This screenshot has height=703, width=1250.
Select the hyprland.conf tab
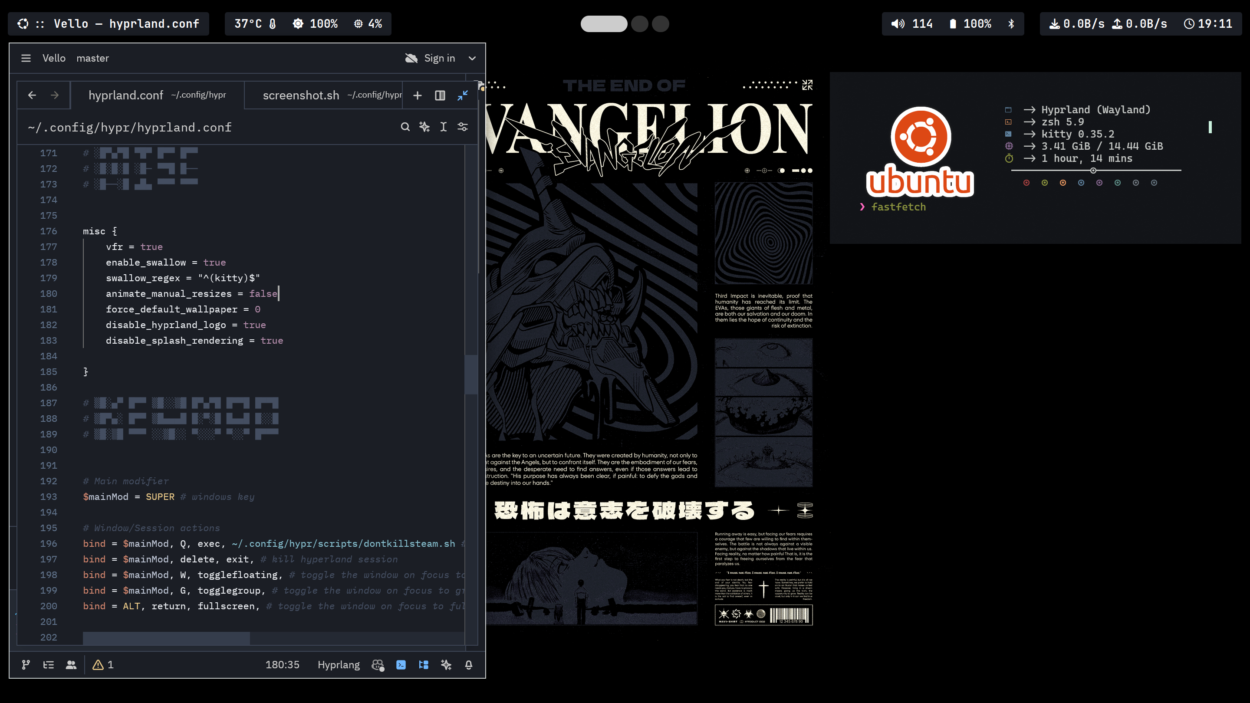[x=126, y=95]
